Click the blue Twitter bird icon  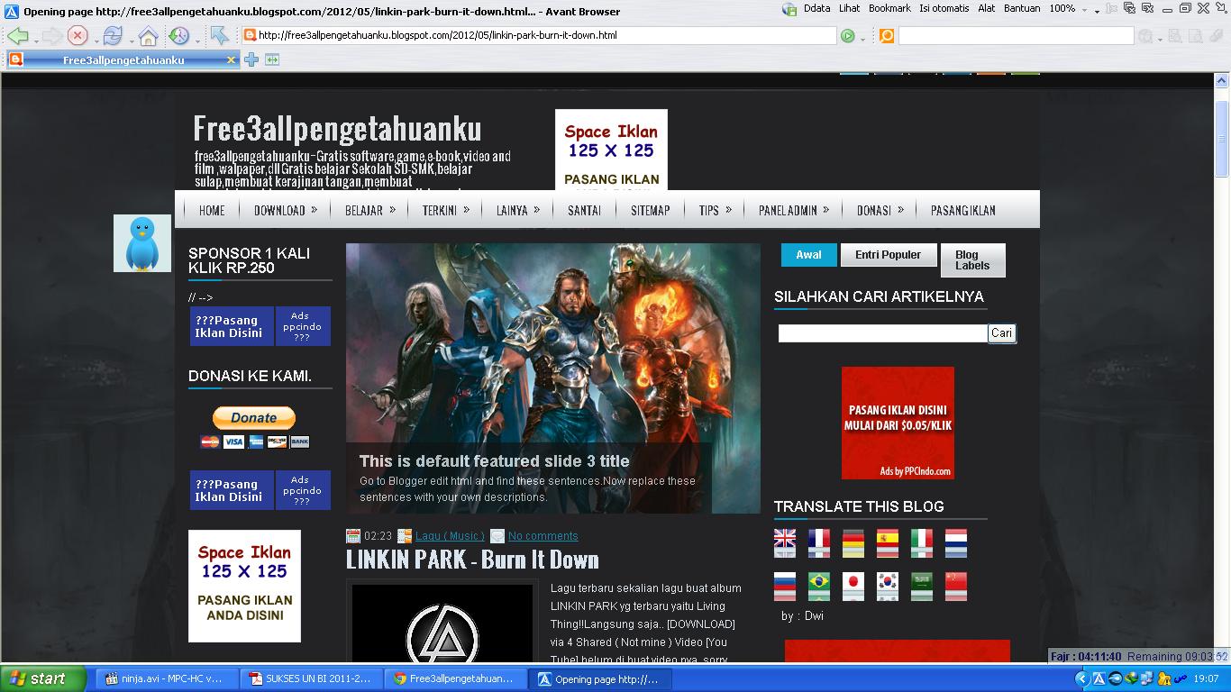click(x=142, y=243)
